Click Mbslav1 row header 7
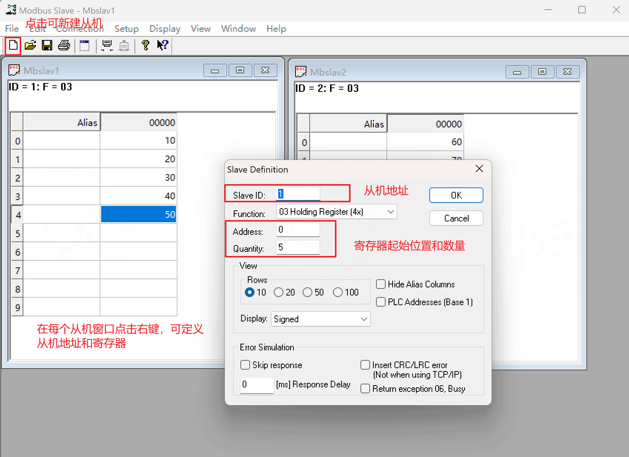 pyautogui.click(x=17, y=270)
